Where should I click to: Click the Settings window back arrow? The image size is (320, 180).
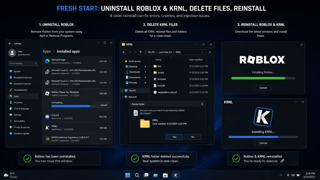click(x=10, y=43)
